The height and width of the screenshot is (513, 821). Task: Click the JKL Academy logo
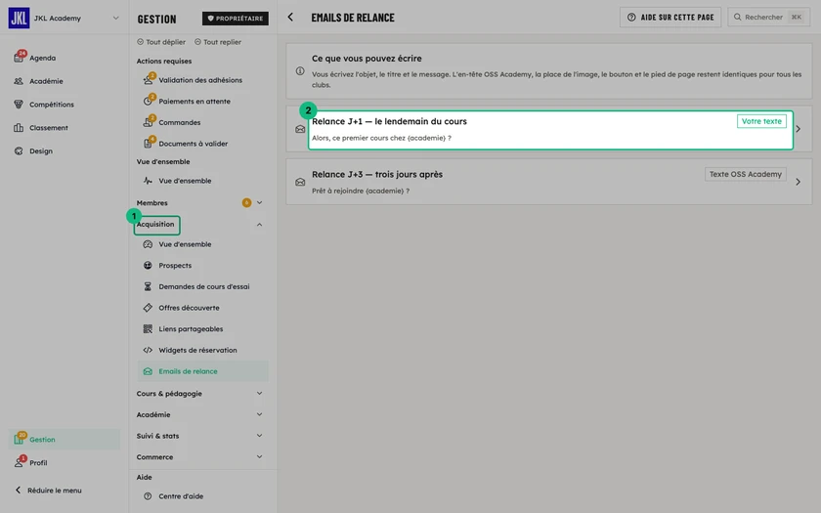tap(19, 18)
